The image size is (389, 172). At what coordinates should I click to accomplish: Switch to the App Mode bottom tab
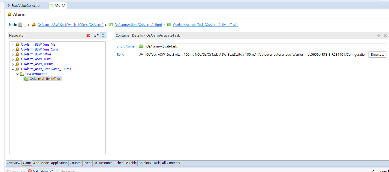41,163
